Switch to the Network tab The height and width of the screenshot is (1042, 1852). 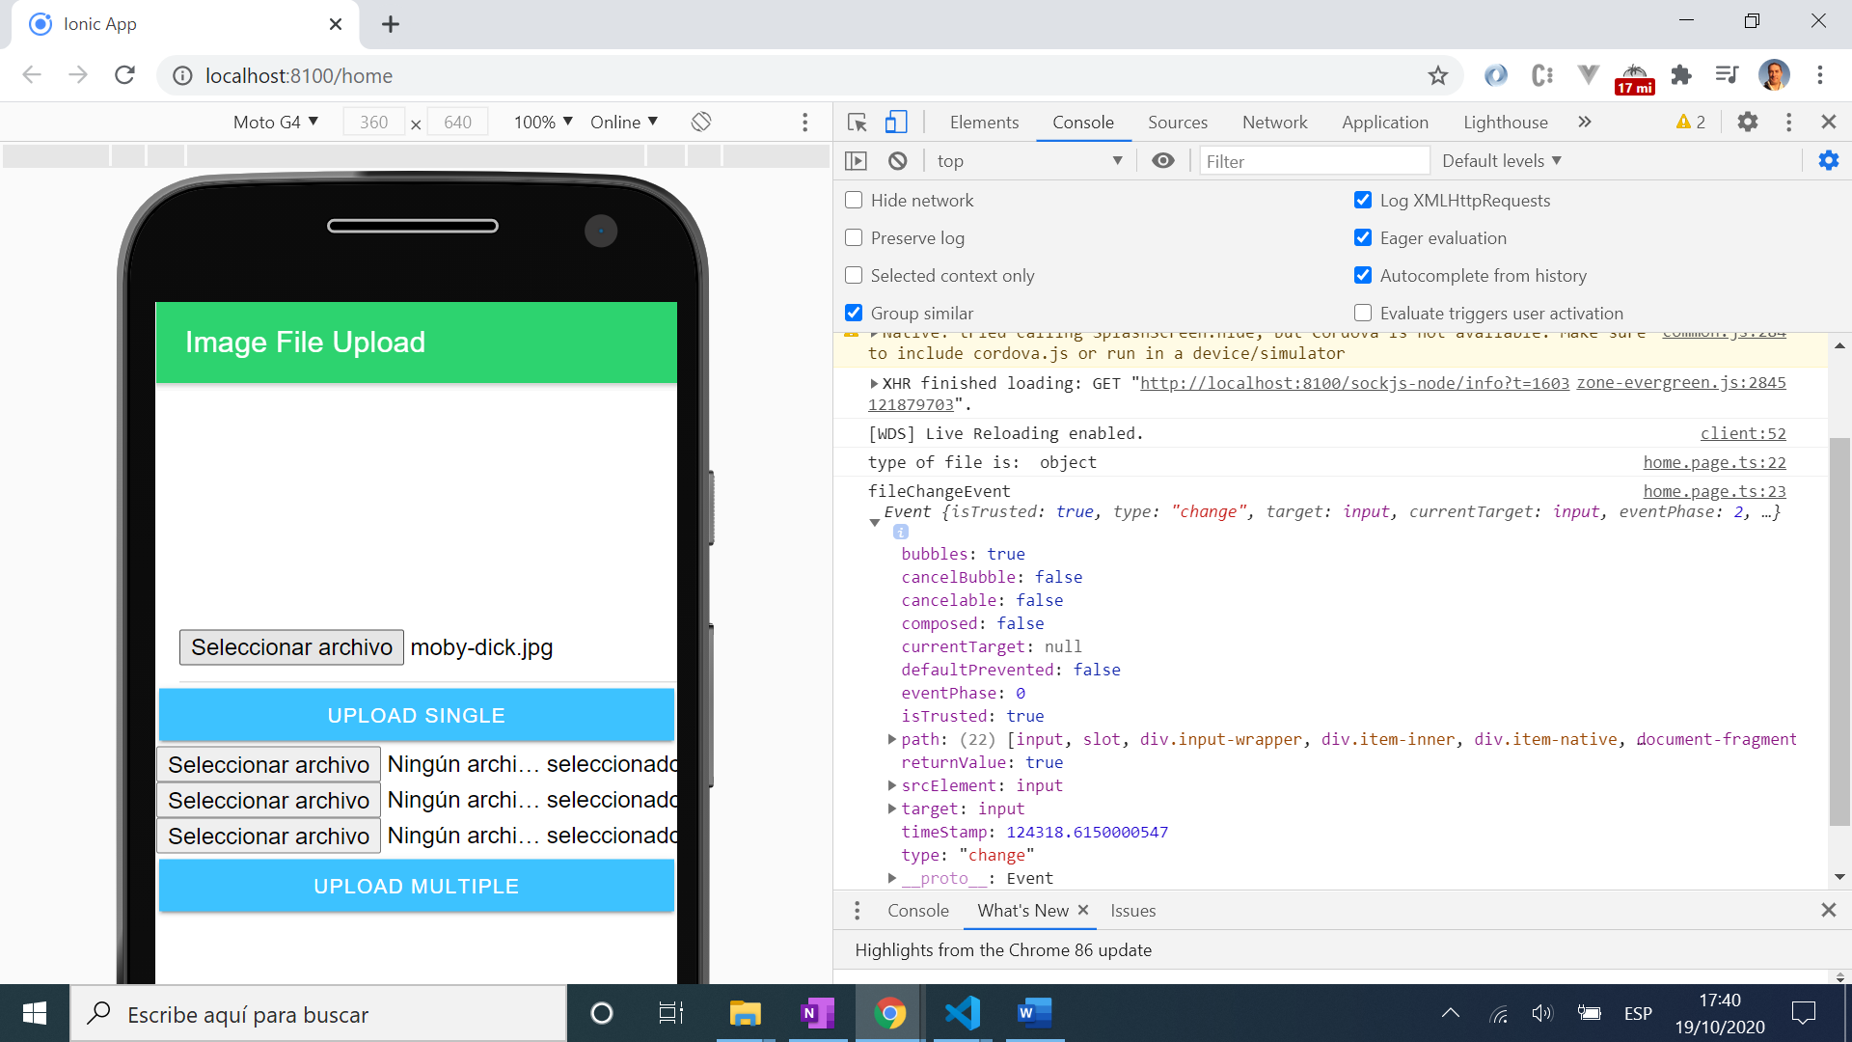tap(1274, 122)
